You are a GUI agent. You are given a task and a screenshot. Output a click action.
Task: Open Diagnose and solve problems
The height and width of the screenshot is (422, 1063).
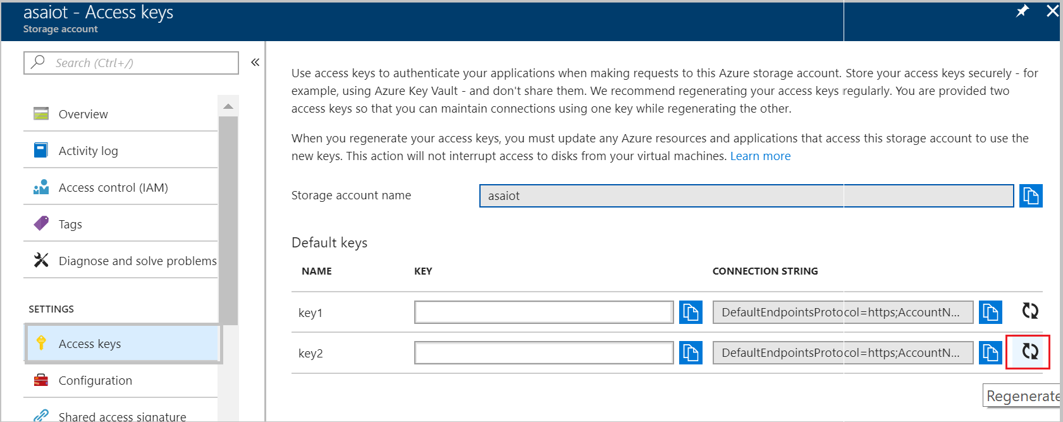point(137,261)
